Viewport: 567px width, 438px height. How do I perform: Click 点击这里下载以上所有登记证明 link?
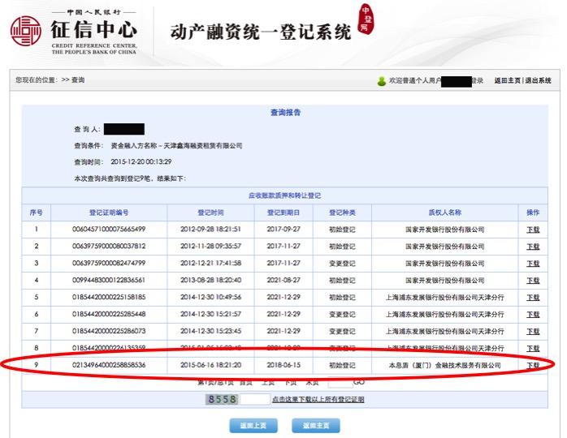point(318,399)
